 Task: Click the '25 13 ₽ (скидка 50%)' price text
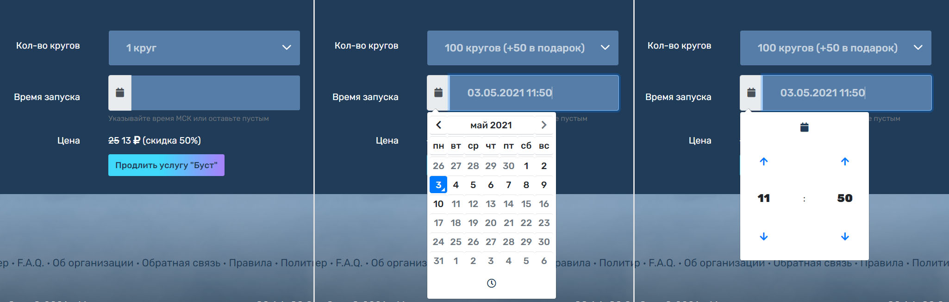(x=155, y=140)
